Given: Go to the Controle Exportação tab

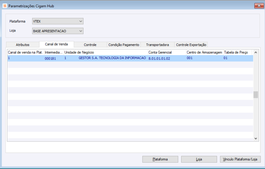Looking at the screenshot, I should [191, 45].
